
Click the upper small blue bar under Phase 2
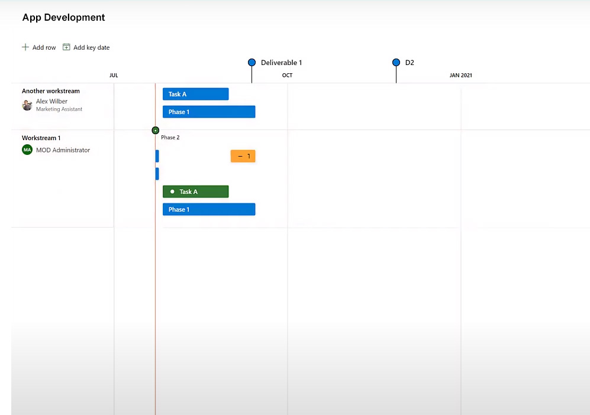click(x=157, y=156)
